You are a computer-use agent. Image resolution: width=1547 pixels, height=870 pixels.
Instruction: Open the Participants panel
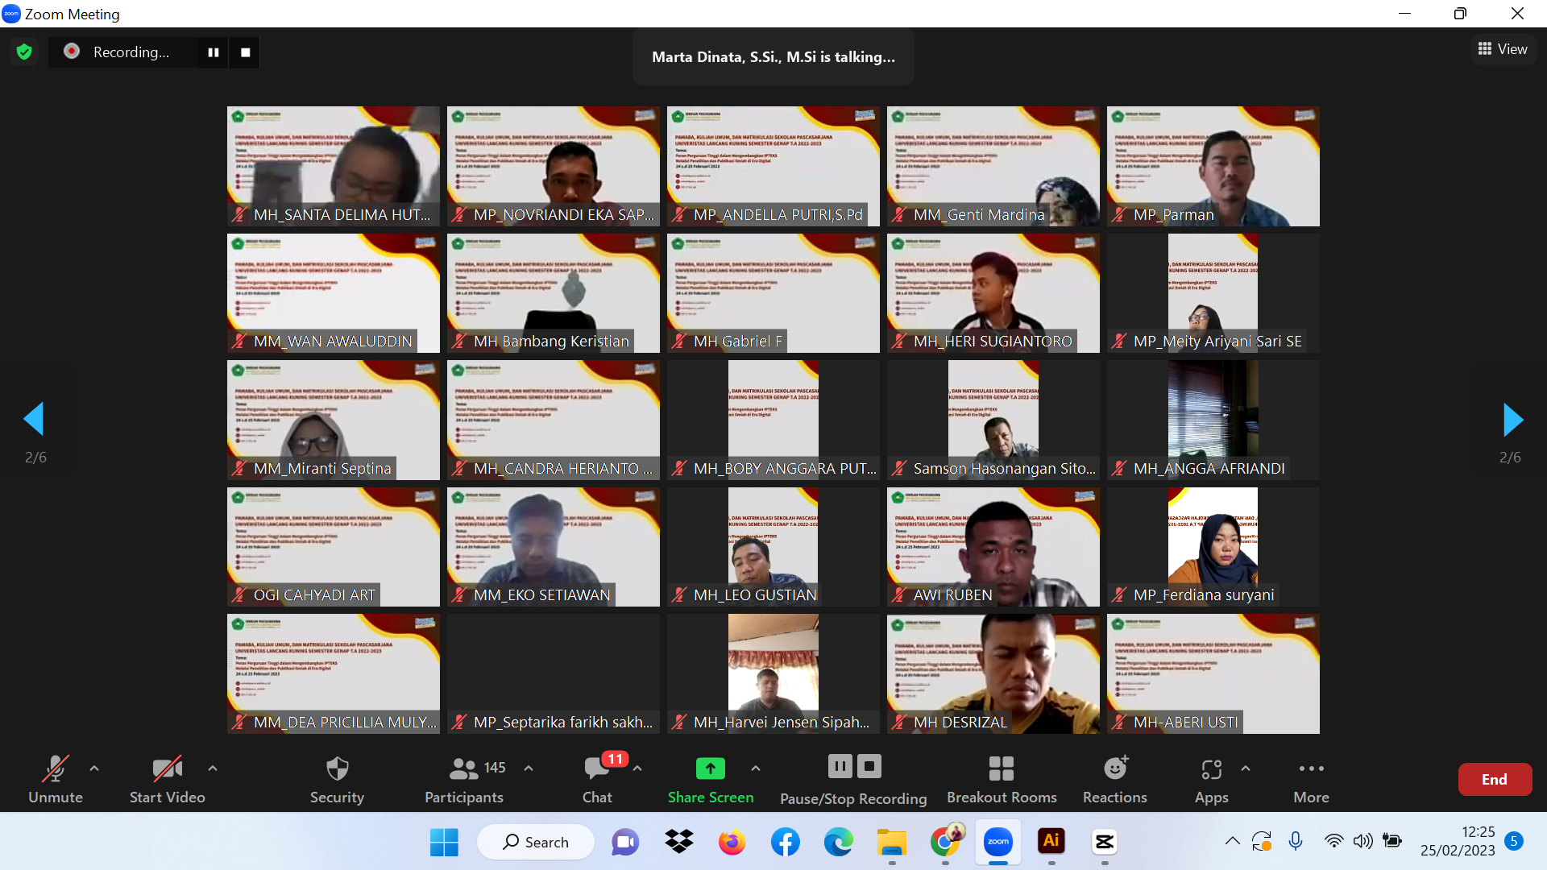coord(465,779)
